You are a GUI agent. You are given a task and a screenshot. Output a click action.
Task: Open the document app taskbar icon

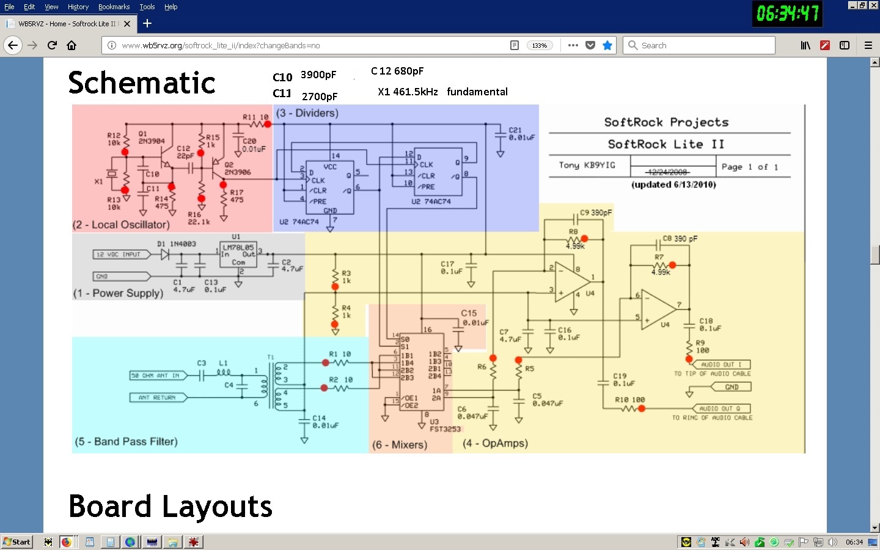(x=90, y=542)
